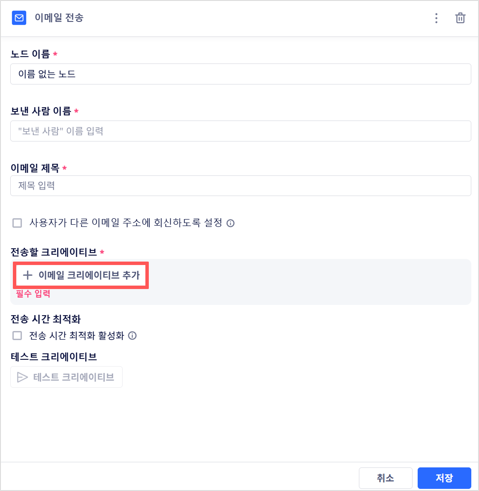Click the paper plane test creative icon

click(22, 377)
